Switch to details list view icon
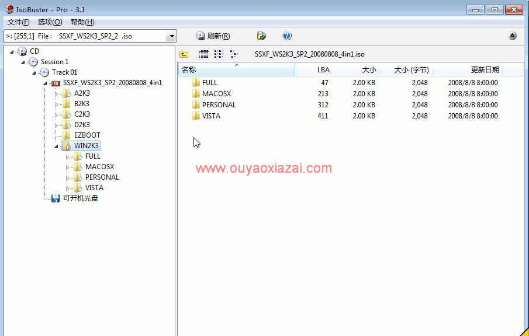Viewport: 529px width, 336px height. (204, 54)
